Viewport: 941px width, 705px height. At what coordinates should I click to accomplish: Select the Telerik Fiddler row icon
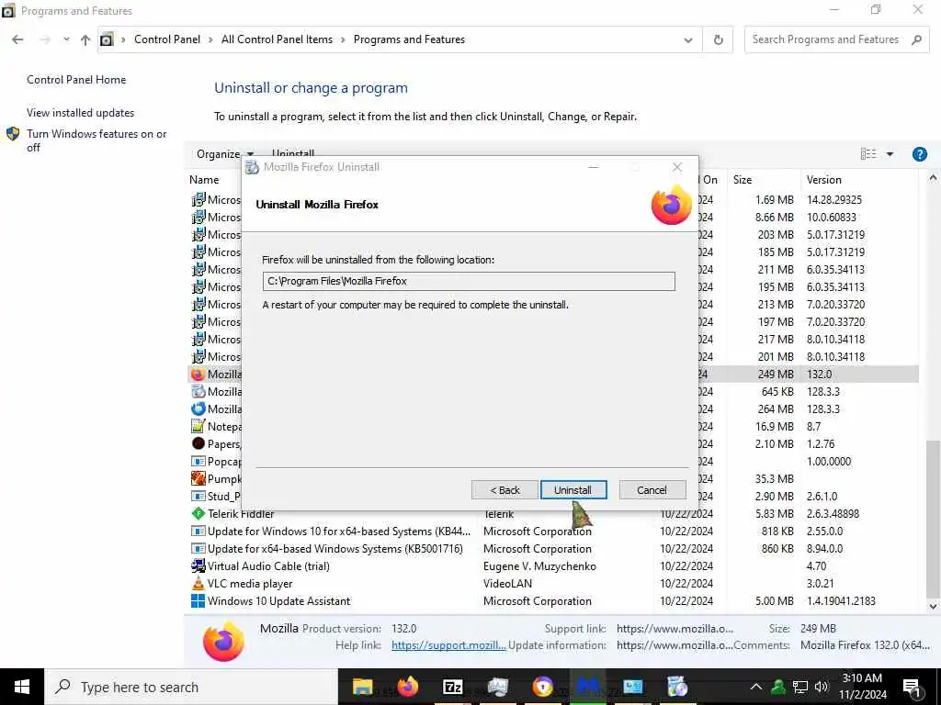point(198,514)
